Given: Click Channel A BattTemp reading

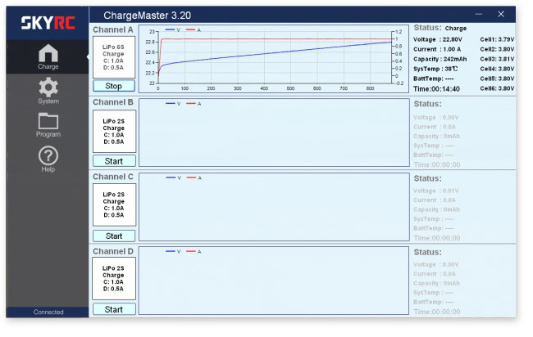Looking at the screenshot, I should (x=434, y=79).
